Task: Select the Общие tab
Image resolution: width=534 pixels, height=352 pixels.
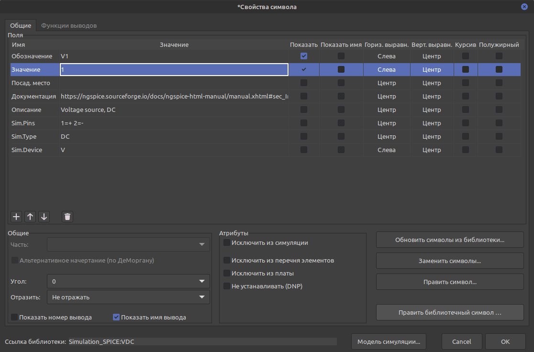Action: [21, 26]
